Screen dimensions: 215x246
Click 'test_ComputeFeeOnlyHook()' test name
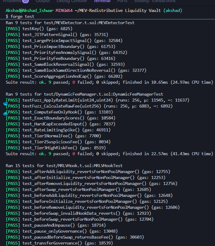coord(52,112)
